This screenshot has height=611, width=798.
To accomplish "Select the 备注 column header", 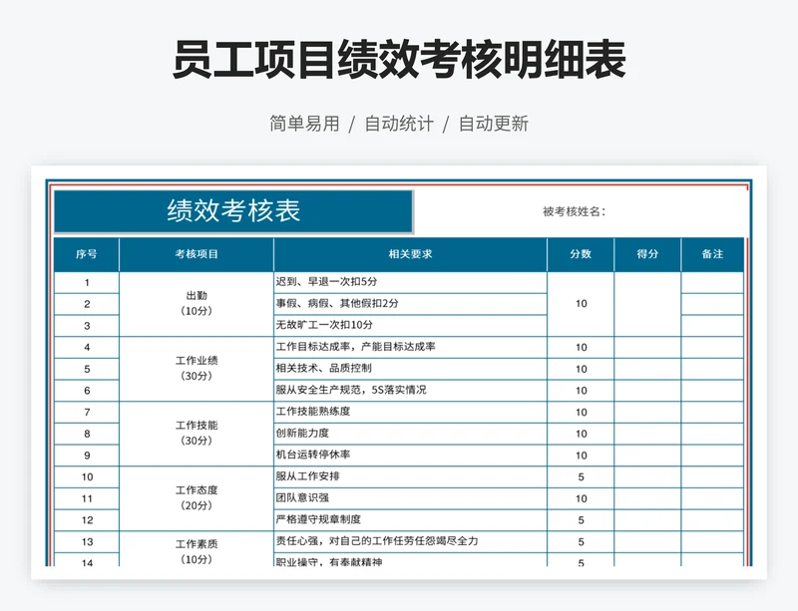I will (712, 254).
